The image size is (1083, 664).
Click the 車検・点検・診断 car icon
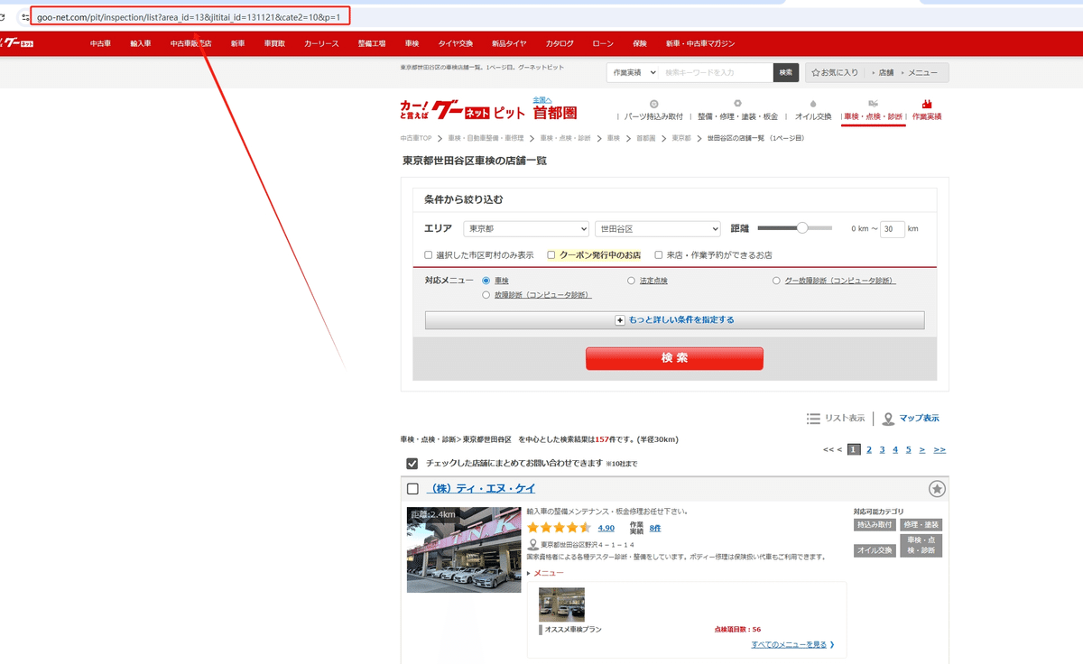pos(873,104)
